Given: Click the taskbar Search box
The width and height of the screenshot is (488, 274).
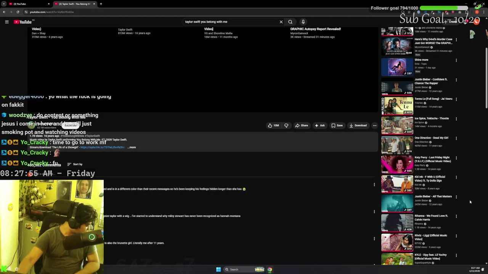Looking at the screenshot, I should 244,269.
